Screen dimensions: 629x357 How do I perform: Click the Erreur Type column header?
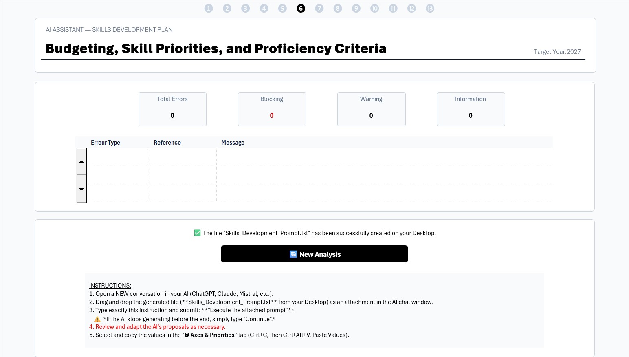106,143
